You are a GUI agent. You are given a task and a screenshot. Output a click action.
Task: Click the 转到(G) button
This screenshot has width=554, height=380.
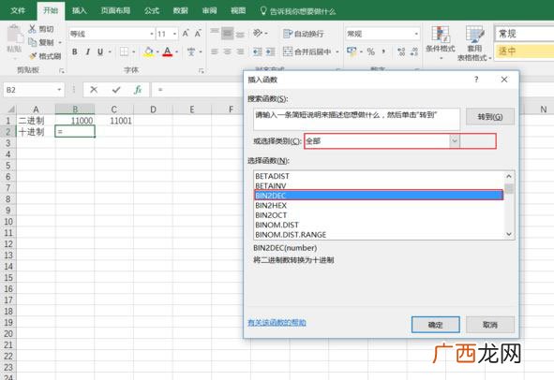[490, 117]
